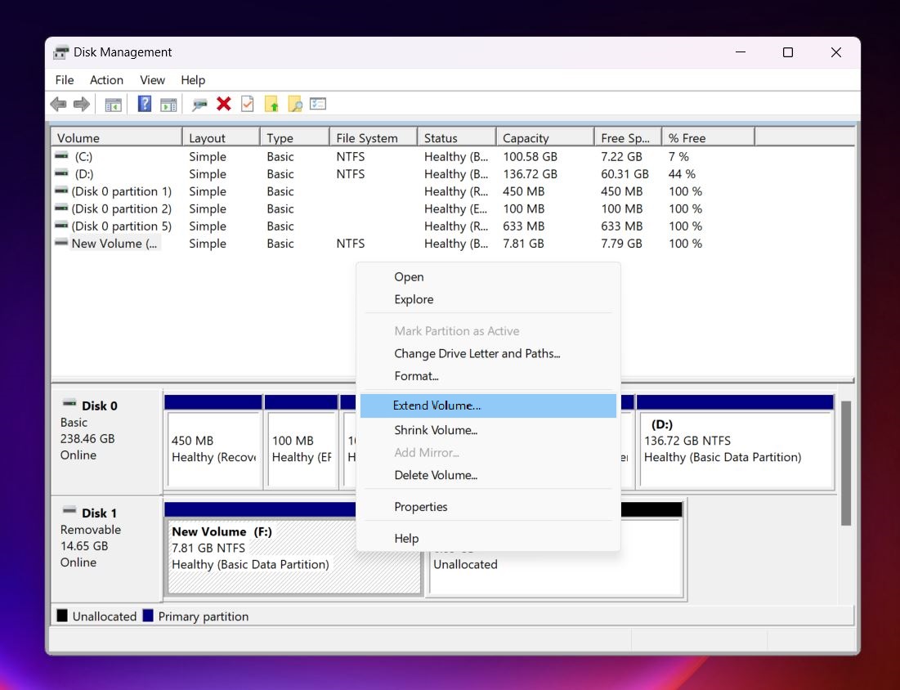Sort by the File System column header
This screenshot has height=690, width=900.
(x=374, y=138)
